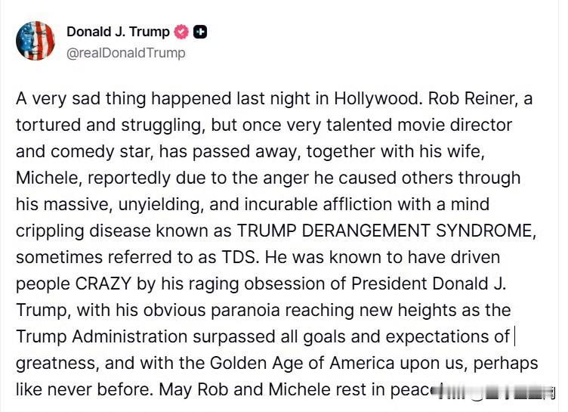Click the text cursor after 'expectations of'
The width and height of the screenshot is (568, 412).
coord(514,336)
